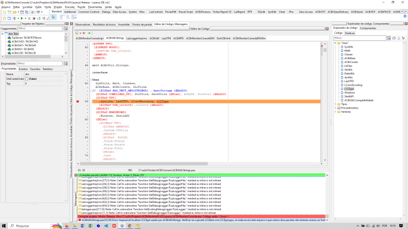Click the New Form toolbar icon
This screenshot has width=408, height=229.
click(9, 12)
